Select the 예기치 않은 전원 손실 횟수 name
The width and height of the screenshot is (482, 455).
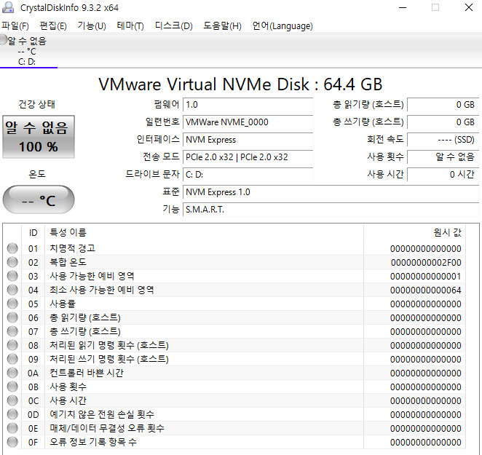pos(102,414)
